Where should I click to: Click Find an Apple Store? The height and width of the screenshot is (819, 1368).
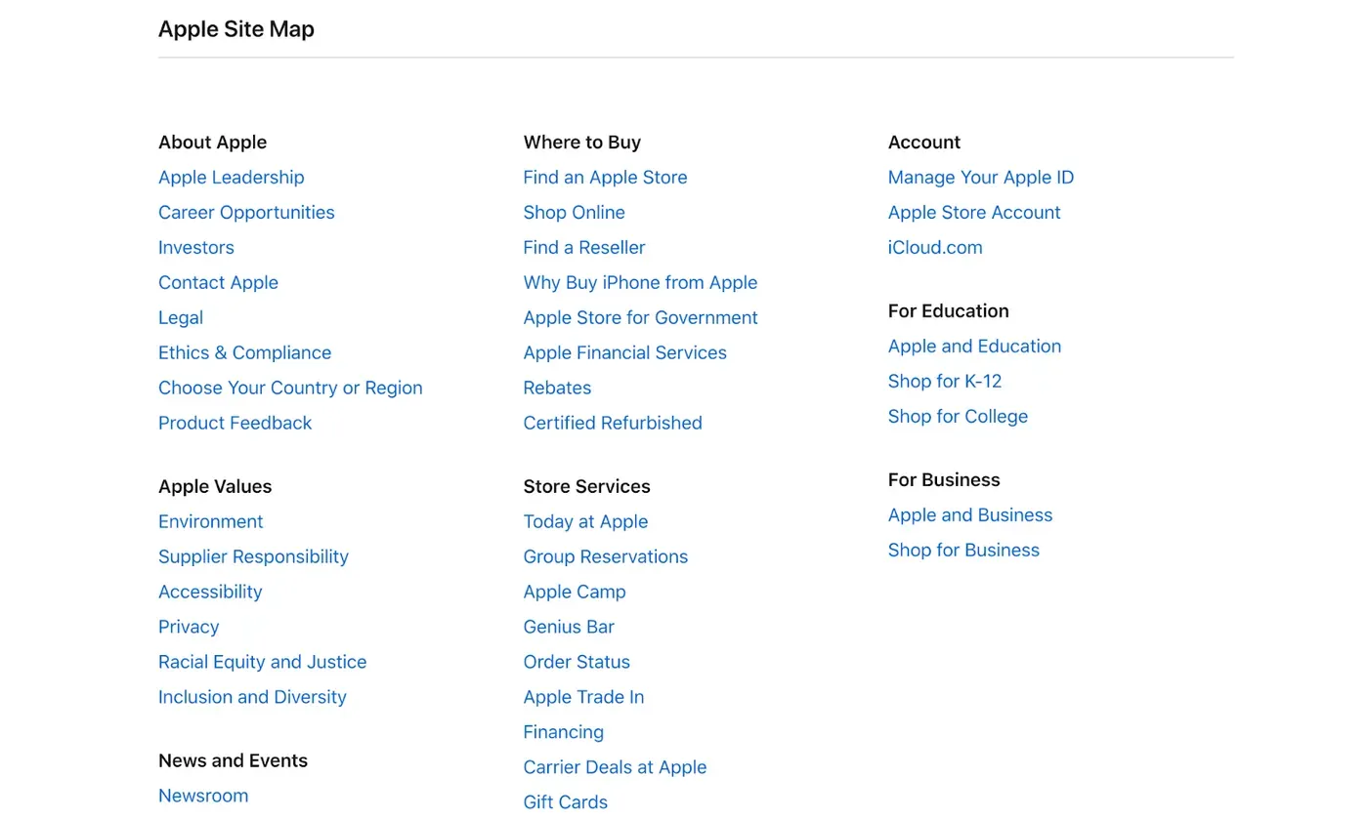coord(605,177)
